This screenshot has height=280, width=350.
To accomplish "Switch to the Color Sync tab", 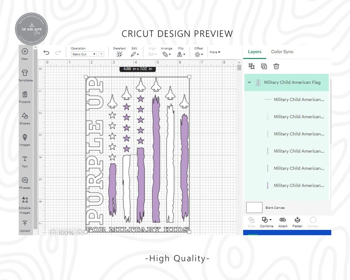I will [282, 52].
